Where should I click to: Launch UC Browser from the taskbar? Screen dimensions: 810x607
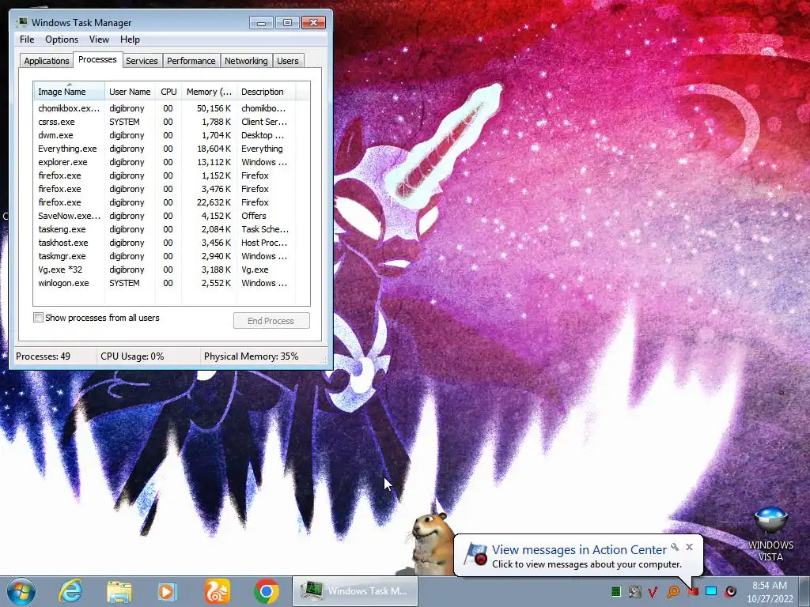[217, 591]
